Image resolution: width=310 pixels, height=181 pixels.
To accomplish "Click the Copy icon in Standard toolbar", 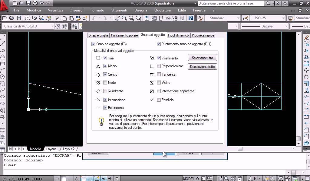I will coord(64,18).
